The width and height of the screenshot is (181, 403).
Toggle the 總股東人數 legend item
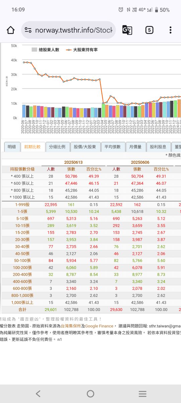[x=46, y=50]
